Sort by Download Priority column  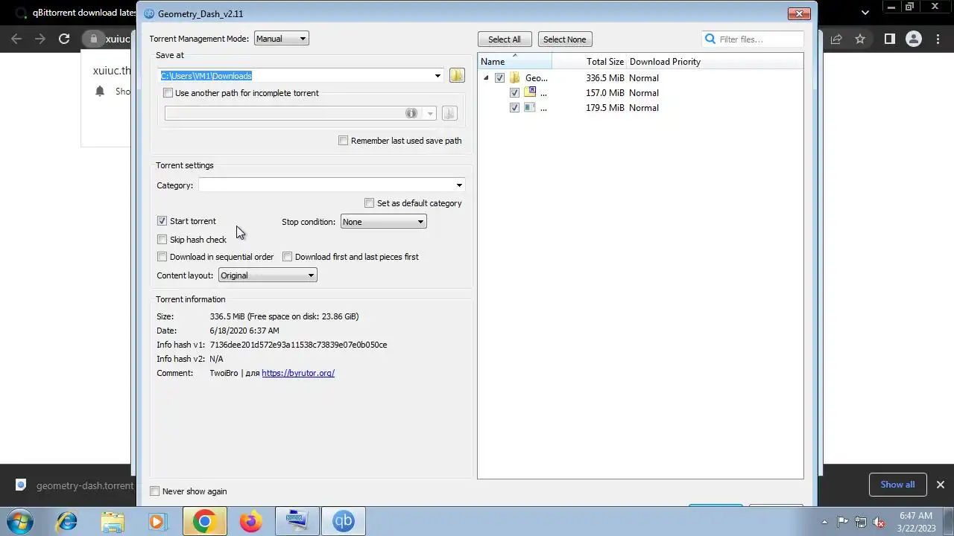coord(665,62)
